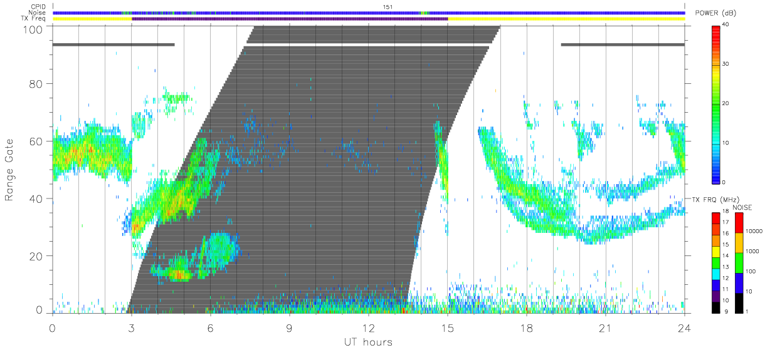The height and width of the screenshot is (355, 770).
Task: Click the 'POWER (dB)' legend title
Action: point(715,13)
